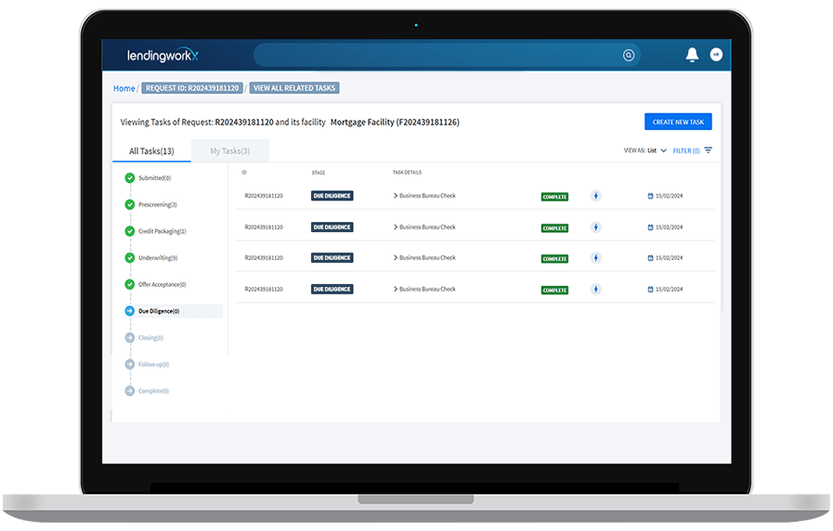Open the user profile avatar
The height and width of the screenshot is (531, 833).
tap(716, 55)
